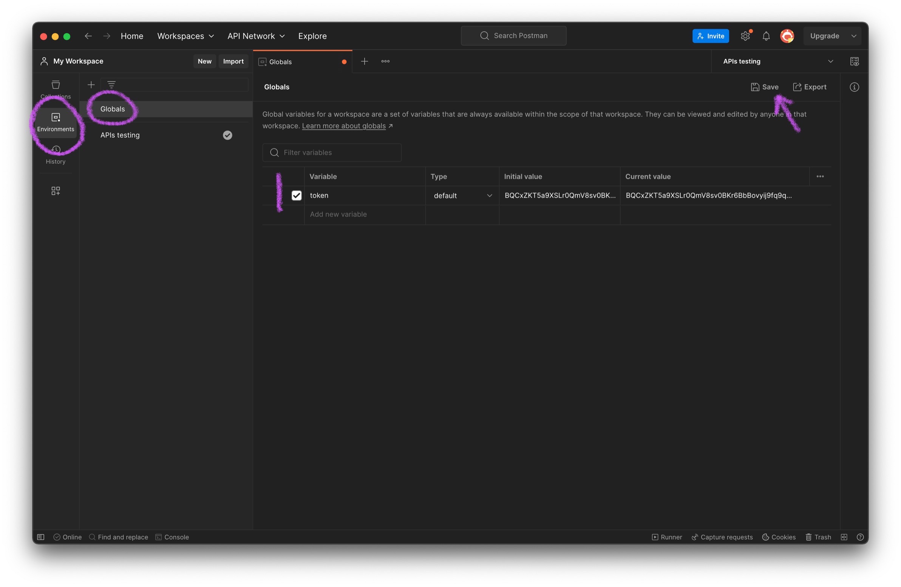Check notifications via bell icon
Screen dimensions: 901x587
point(766,35)
